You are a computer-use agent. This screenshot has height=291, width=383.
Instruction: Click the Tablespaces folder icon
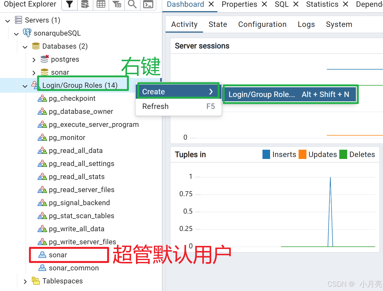pos(36,281)
